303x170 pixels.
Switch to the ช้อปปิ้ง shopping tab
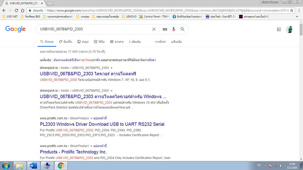pos(66,42)
